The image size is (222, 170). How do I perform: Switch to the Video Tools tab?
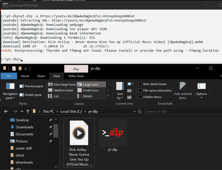pos(76,76)
